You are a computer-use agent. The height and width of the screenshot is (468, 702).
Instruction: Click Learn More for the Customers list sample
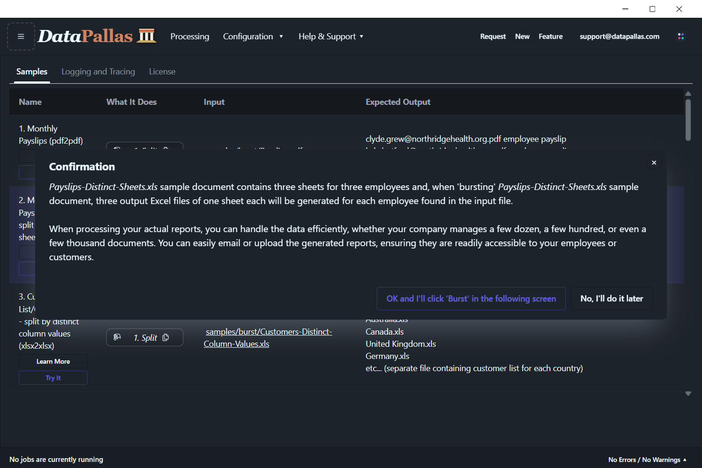click(x=53, y=361)
